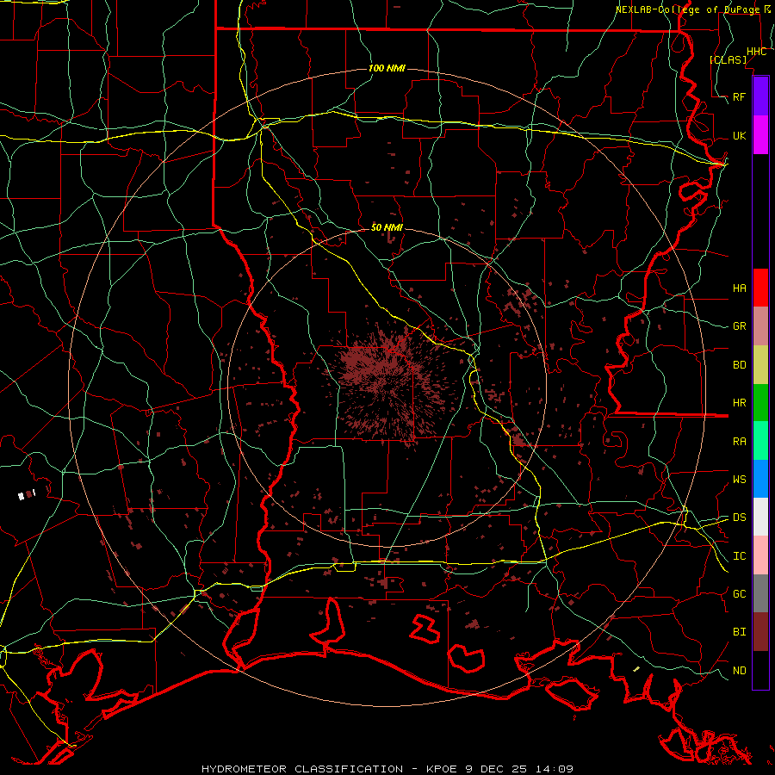Click the HA red legend color swatch
Viewport: 775px width, 775px height.
click(760, 288)
